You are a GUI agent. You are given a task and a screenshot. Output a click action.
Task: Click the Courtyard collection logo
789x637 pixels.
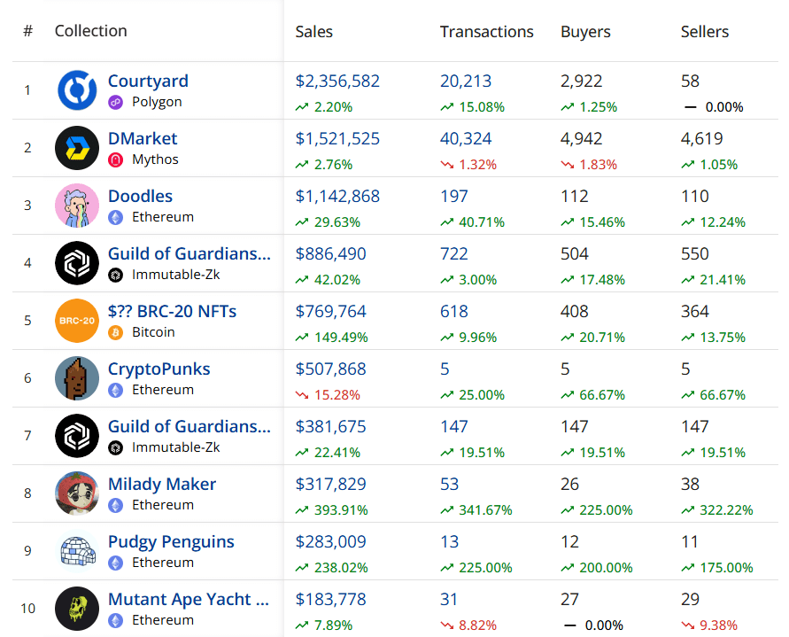tap(77, 90)
